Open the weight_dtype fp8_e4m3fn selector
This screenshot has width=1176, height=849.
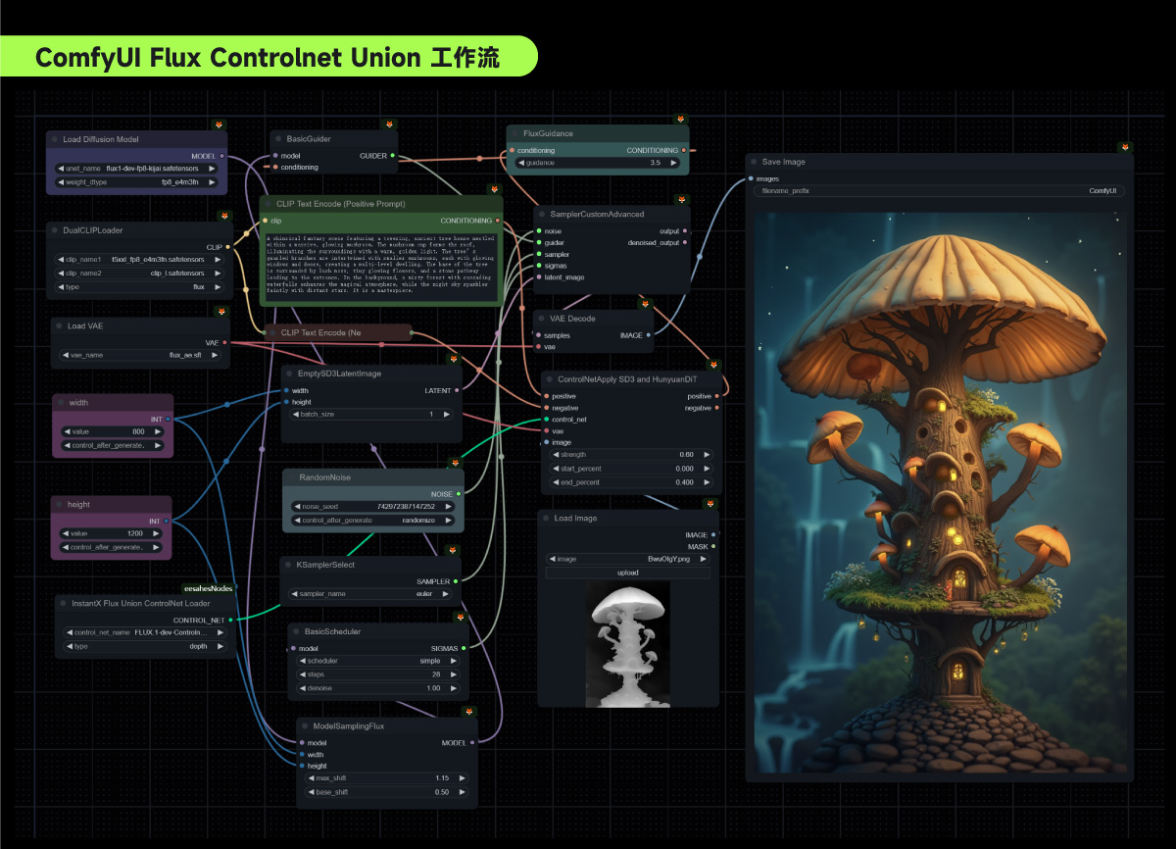coord(139,182)
